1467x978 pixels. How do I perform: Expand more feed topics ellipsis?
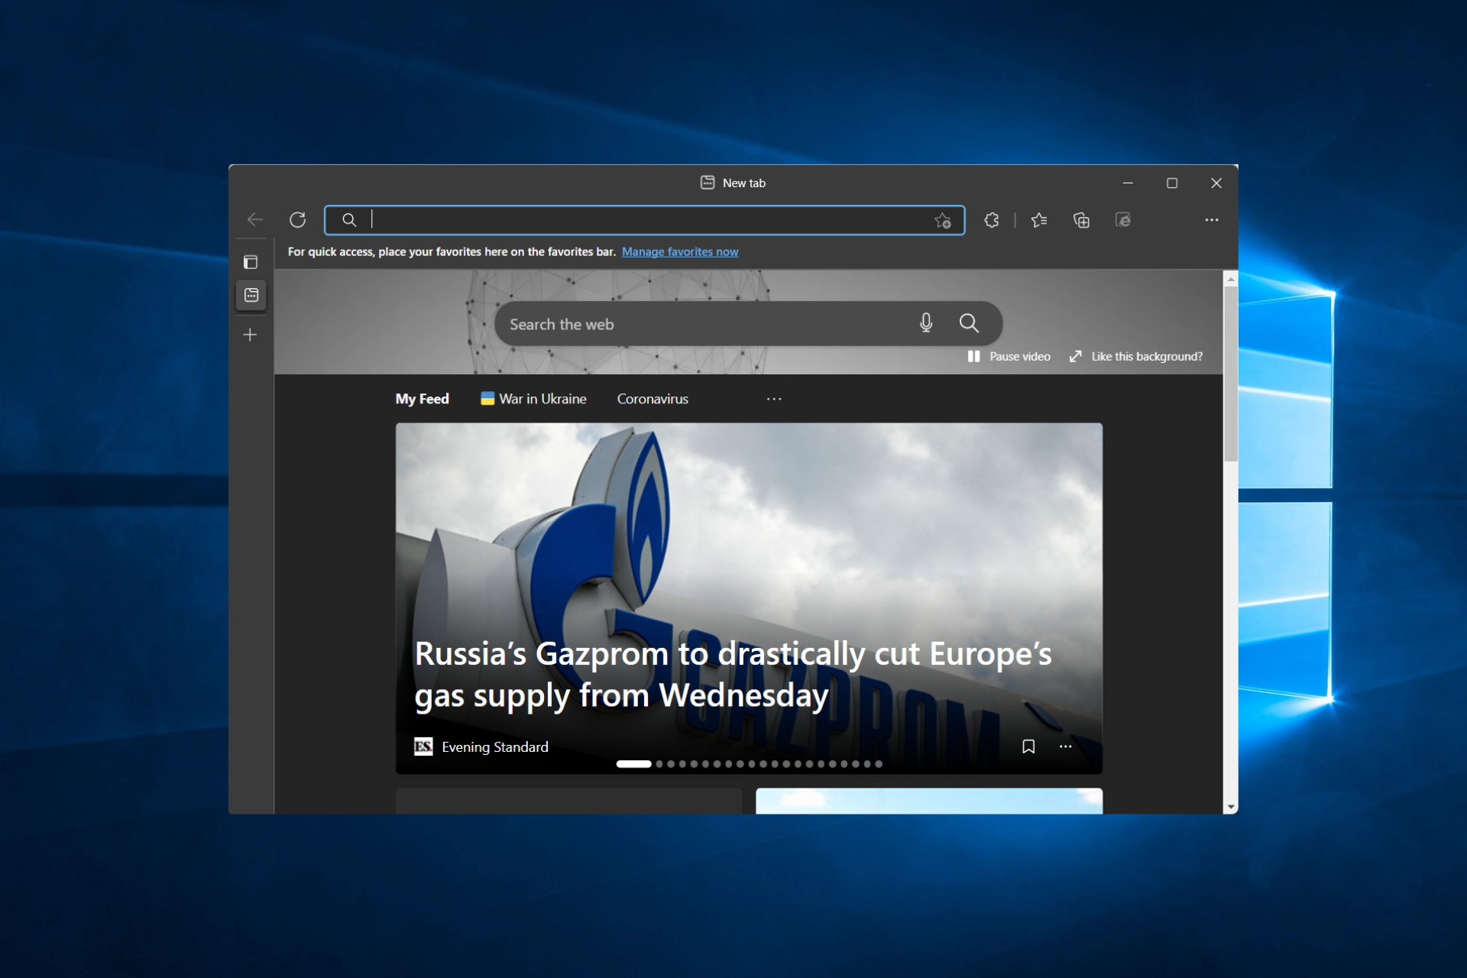point(774,399)
